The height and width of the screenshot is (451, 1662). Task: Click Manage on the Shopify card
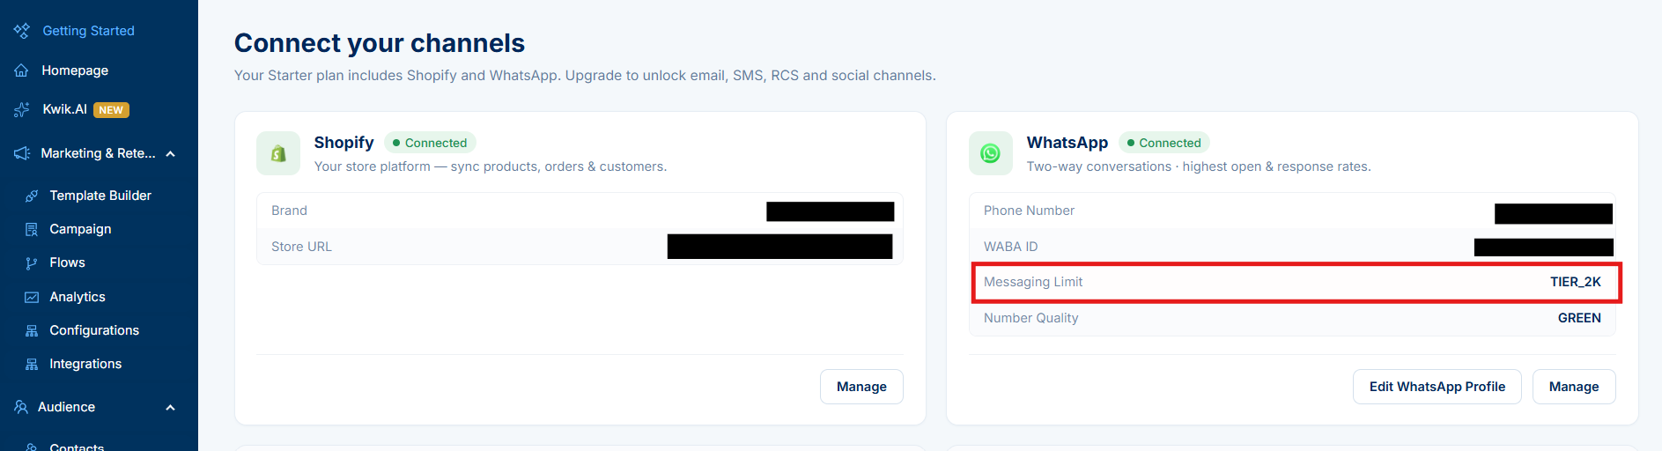pos(861,387)
